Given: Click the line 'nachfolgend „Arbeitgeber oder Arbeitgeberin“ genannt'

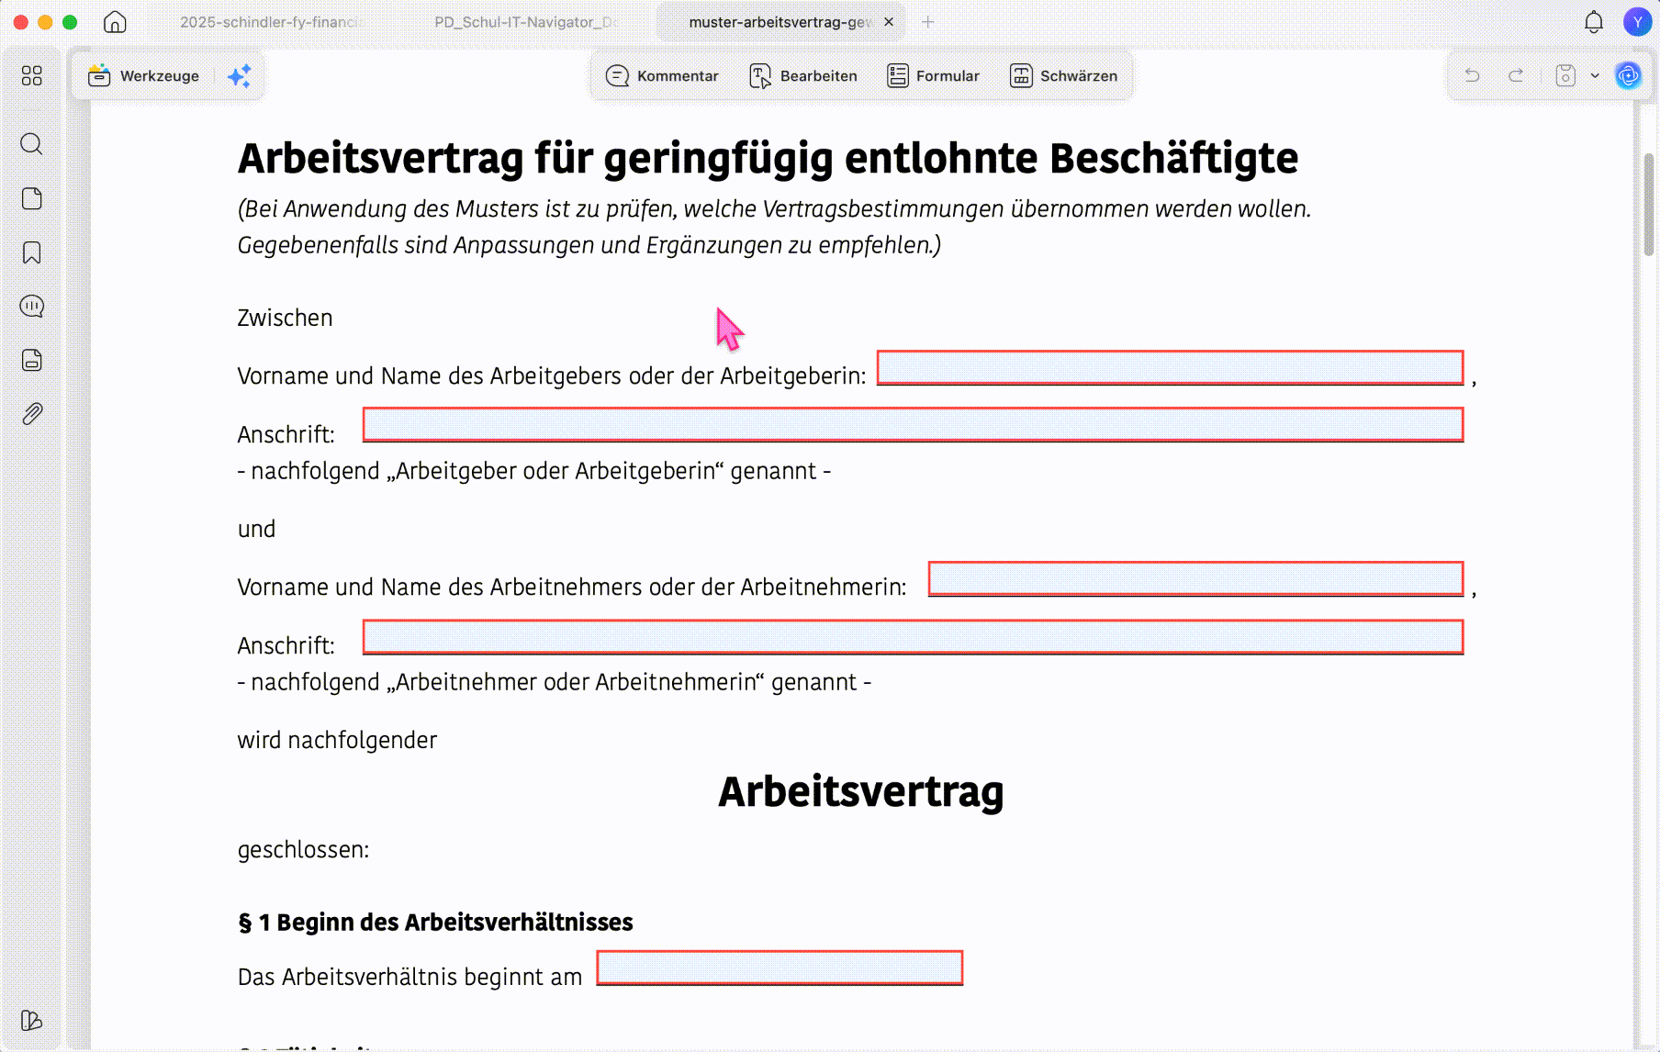Looking at the screenshot, I should [x=534, y=471].
